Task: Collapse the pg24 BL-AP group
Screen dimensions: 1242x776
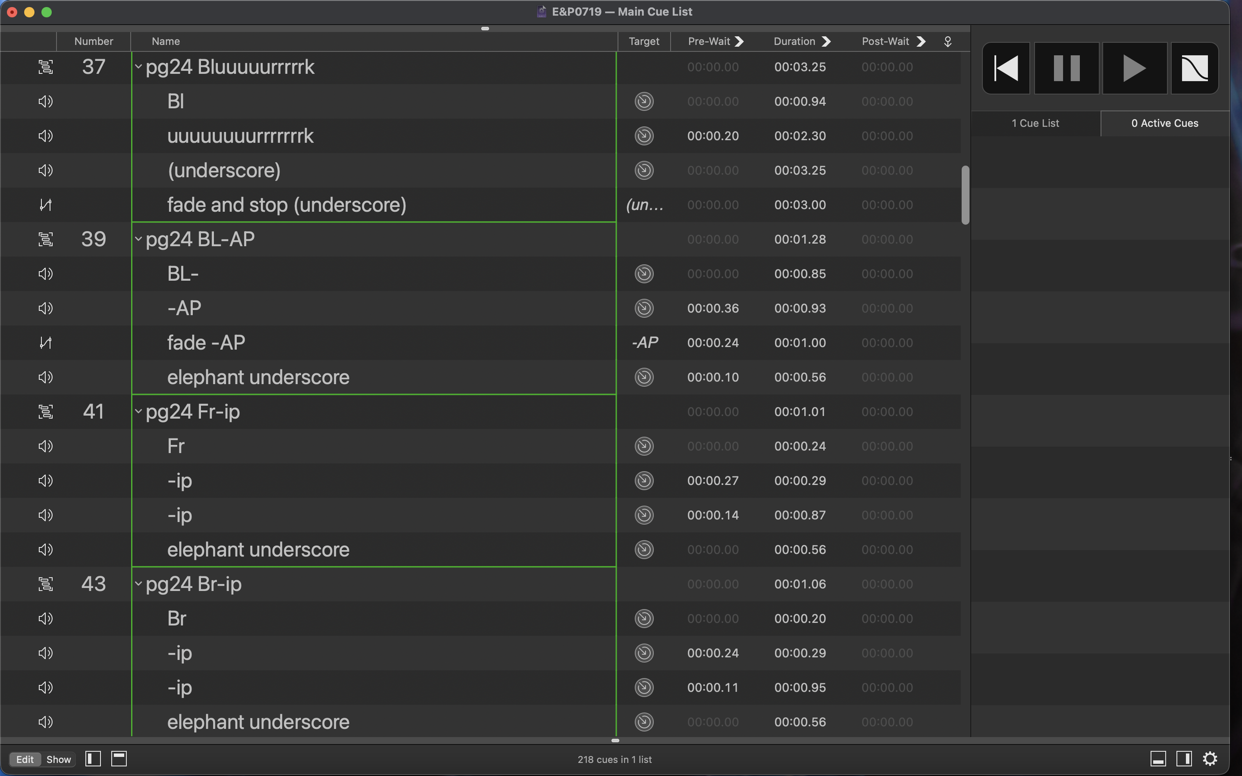Action: [x=138, y=239]
